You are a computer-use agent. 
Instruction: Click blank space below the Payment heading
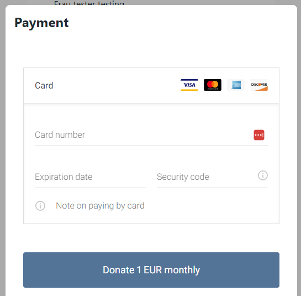(x=151, y=49)
